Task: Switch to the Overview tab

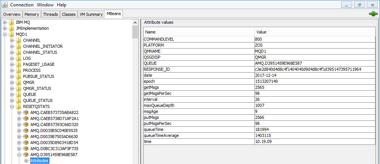Action: [x=12, y=14]
